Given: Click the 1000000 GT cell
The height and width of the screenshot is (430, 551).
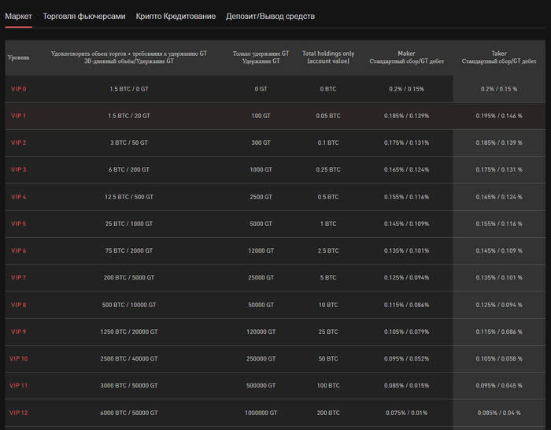Looking at the screenshot, I should pyautogui.click(x=261, y=413).
